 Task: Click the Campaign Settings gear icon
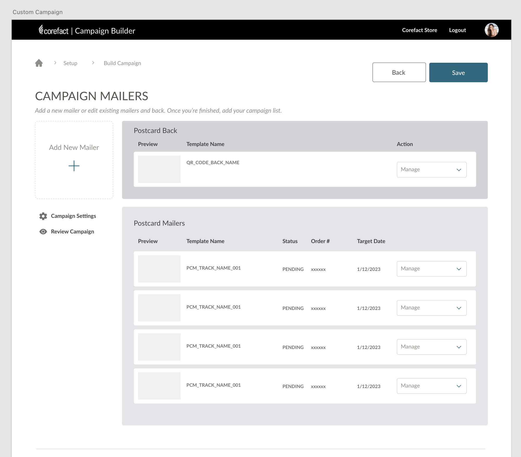[43, 216]
